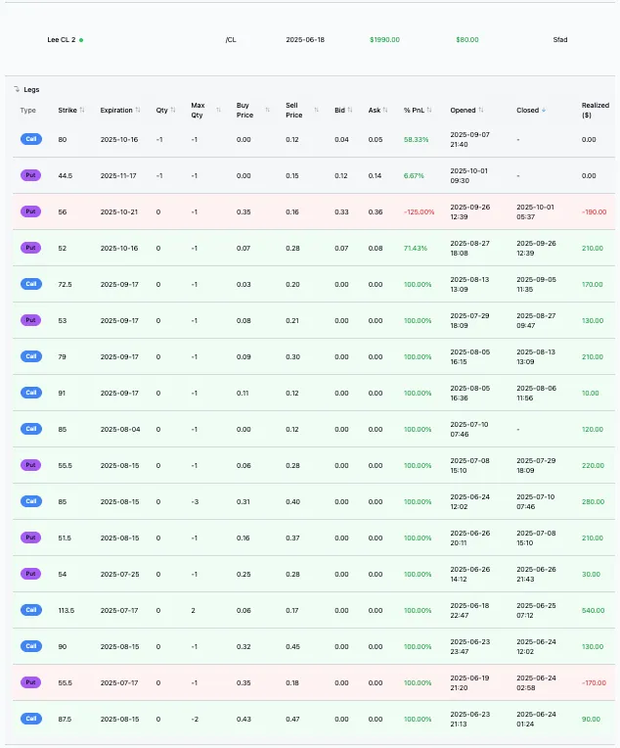Click the Type column header

[x=28, y=111]
